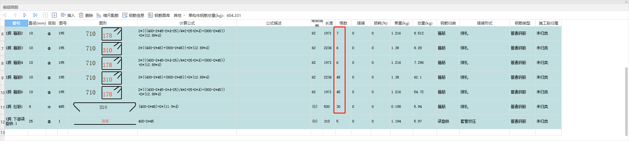Click the 长度 column header
This screenshot has width=629, height=141.
click(329, 23)
